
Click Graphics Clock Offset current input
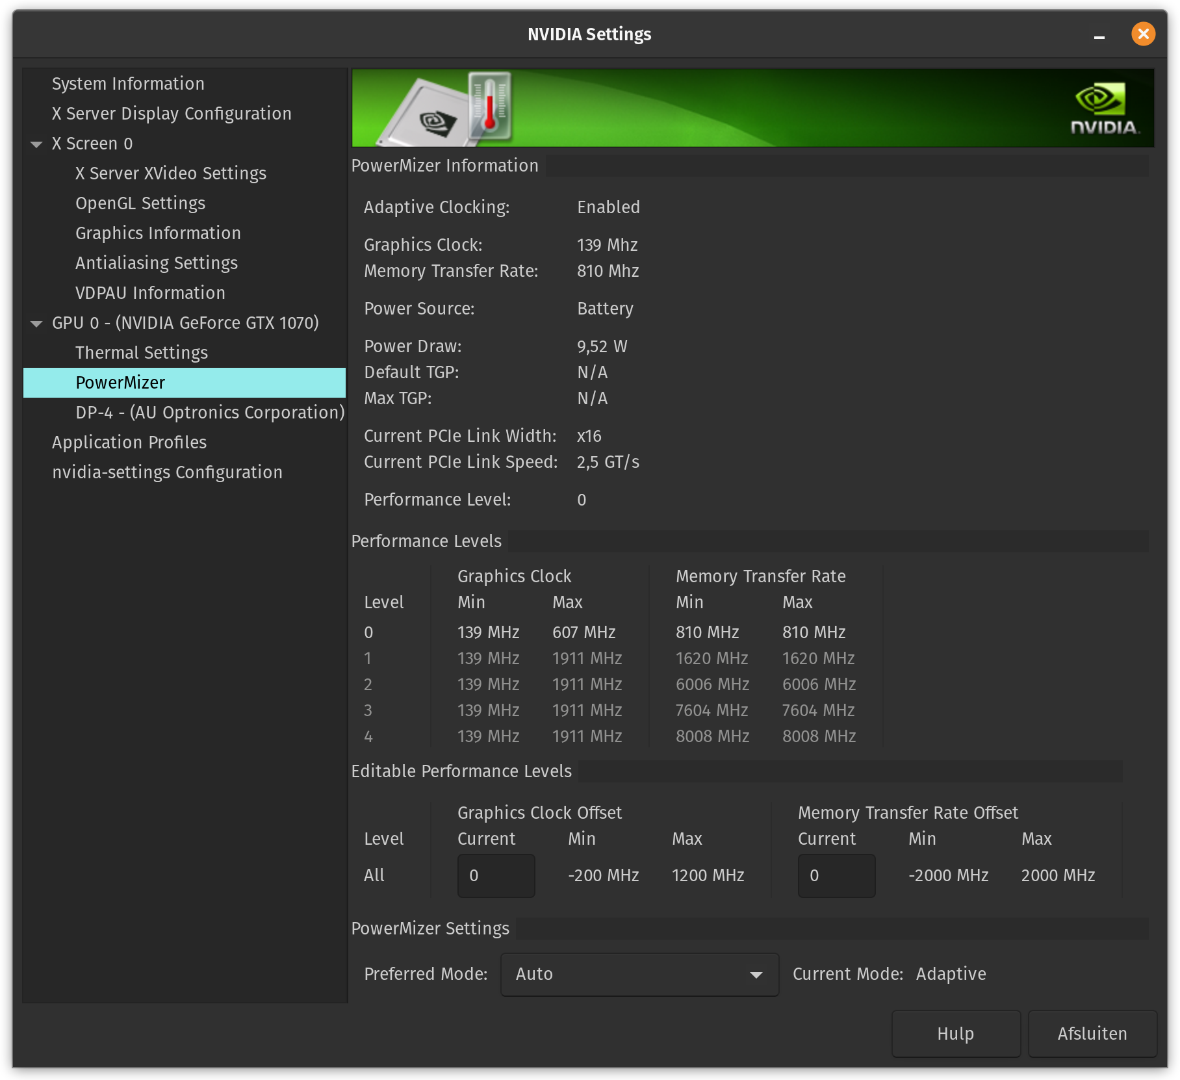point(496,876)
